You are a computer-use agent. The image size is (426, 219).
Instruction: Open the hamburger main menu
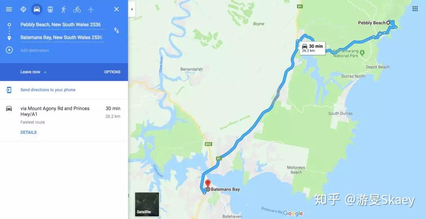[x=9, y=9]
